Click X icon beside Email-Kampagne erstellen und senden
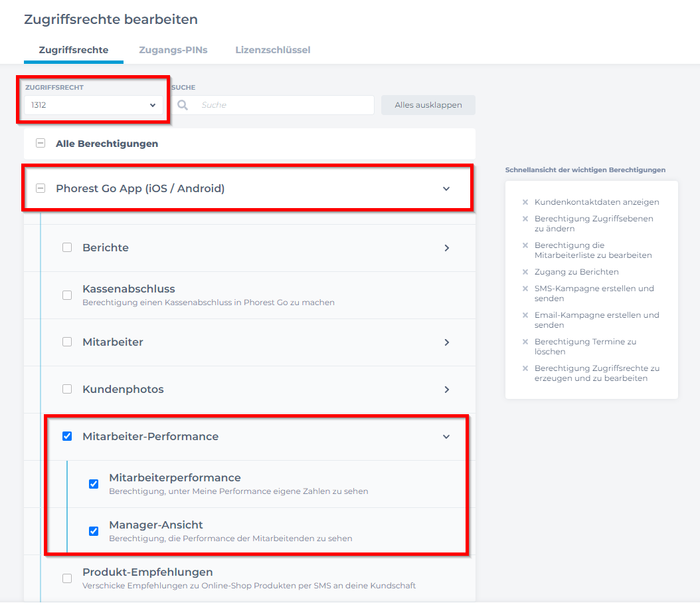 (x=525, y=315)
